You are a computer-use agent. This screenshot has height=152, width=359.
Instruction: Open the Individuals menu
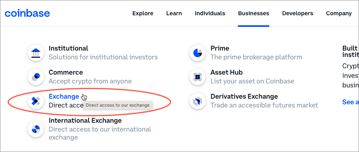[210, 14]
